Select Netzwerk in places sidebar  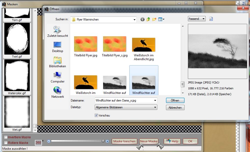pyautogui.click(x=58, y=92)
